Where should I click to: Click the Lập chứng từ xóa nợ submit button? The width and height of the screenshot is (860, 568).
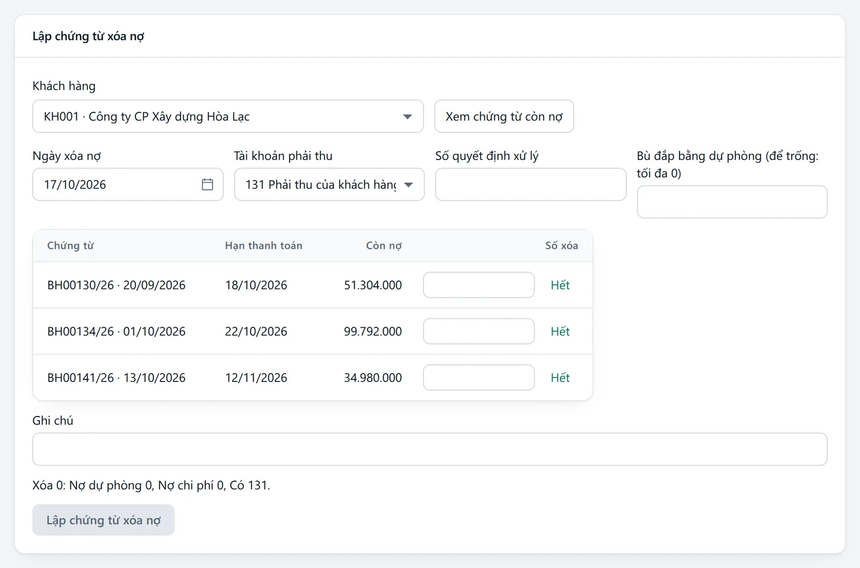click(x=103, y=520)
